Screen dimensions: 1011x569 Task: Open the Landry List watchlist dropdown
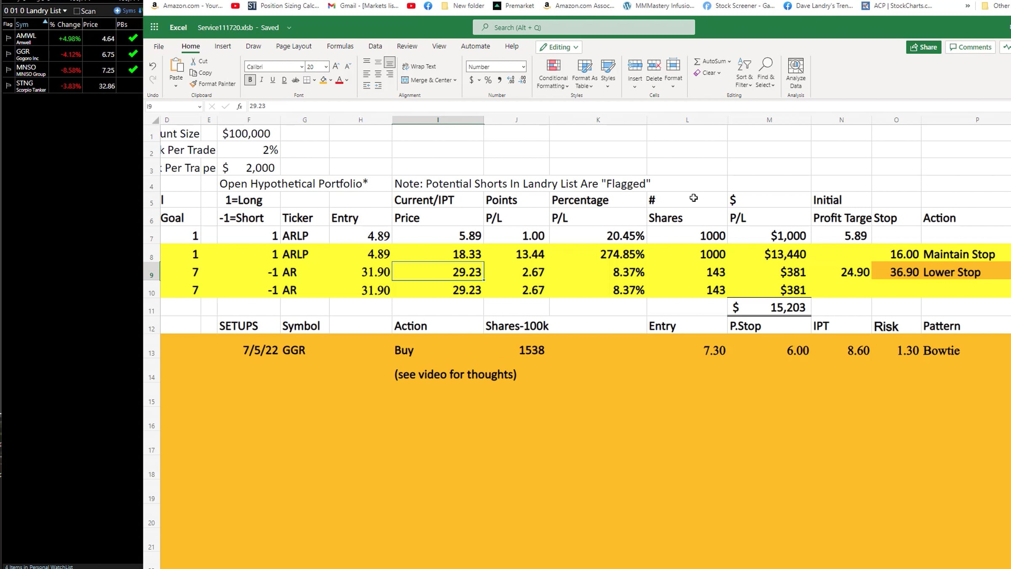point(65,11)
